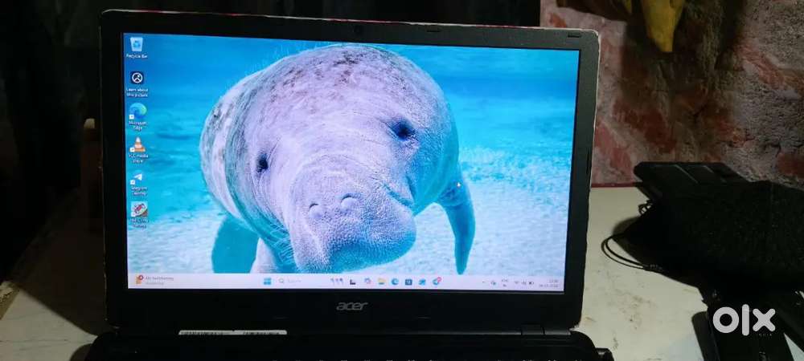Open Microsoft Edge from the taskbar
The width and height of the screenshot is (804, 361).
tap(395, 282)
